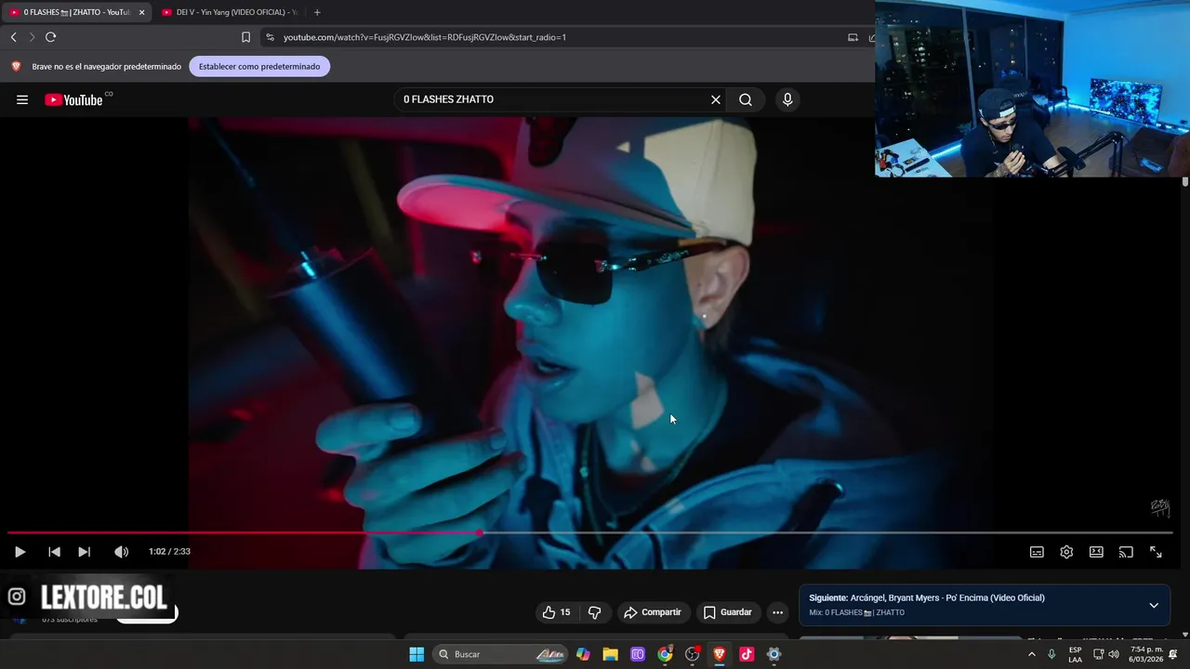Bookmark this page in Brave
This screenshot has height=669, width=1190.
[x=245, y=37]
